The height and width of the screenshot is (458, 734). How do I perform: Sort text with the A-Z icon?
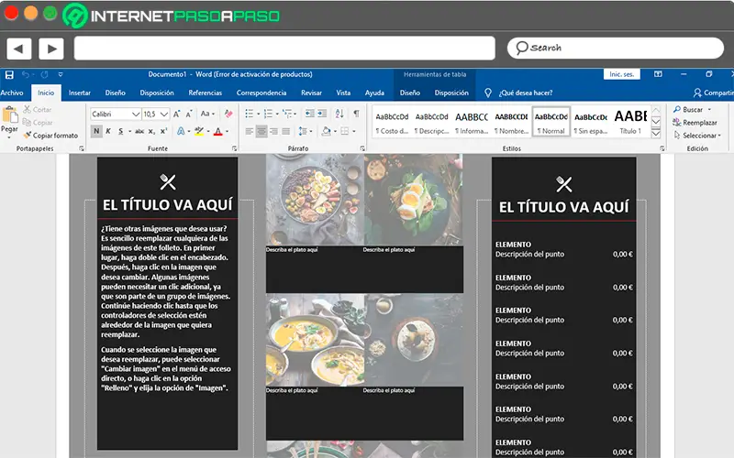tap(339, 114)
